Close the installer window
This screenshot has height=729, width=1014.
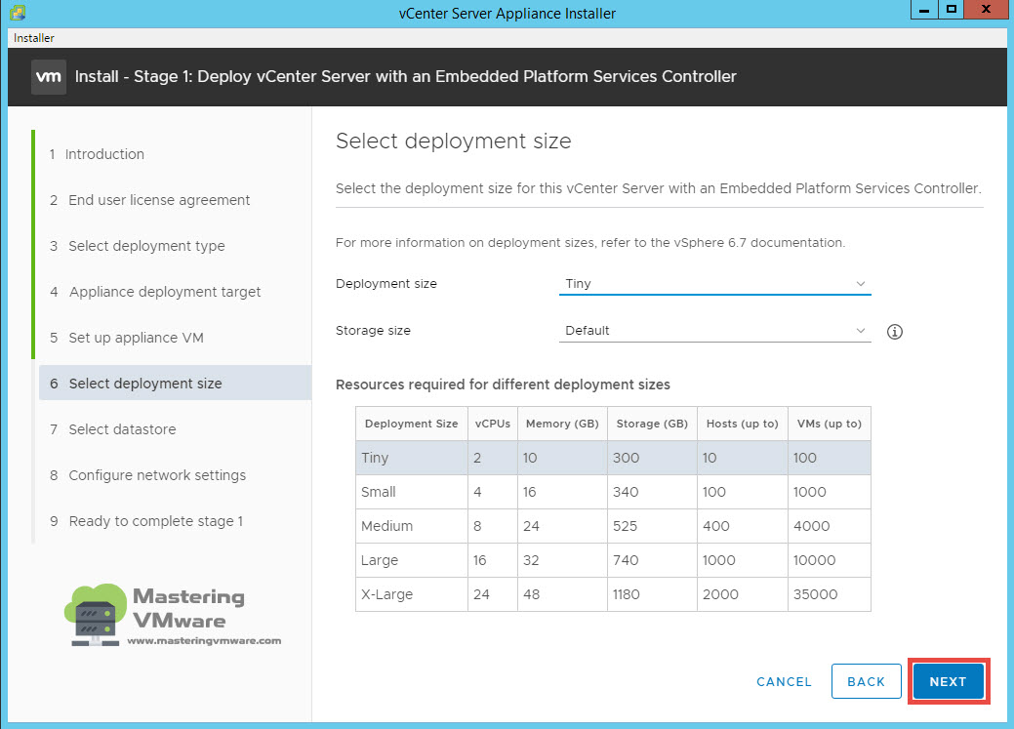(x=986, y=10)
